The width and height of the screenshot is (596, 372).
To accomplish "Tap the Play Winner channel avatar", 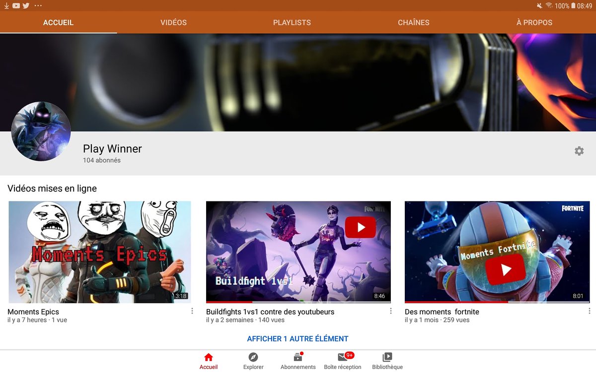I will (x=41, y=131).
